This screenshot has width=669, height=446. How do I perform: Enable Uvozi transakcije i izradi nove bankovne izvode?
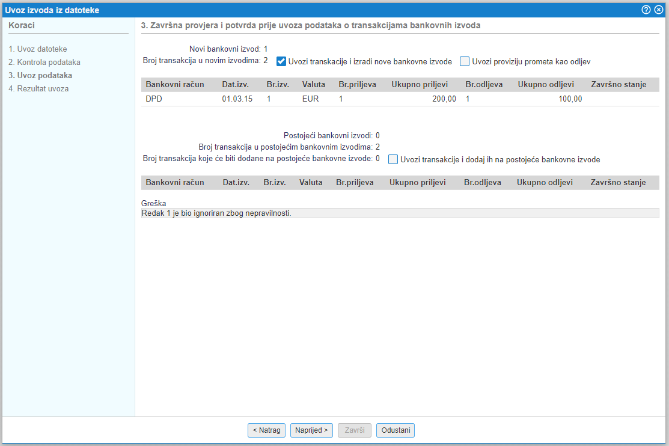[281, 61]
